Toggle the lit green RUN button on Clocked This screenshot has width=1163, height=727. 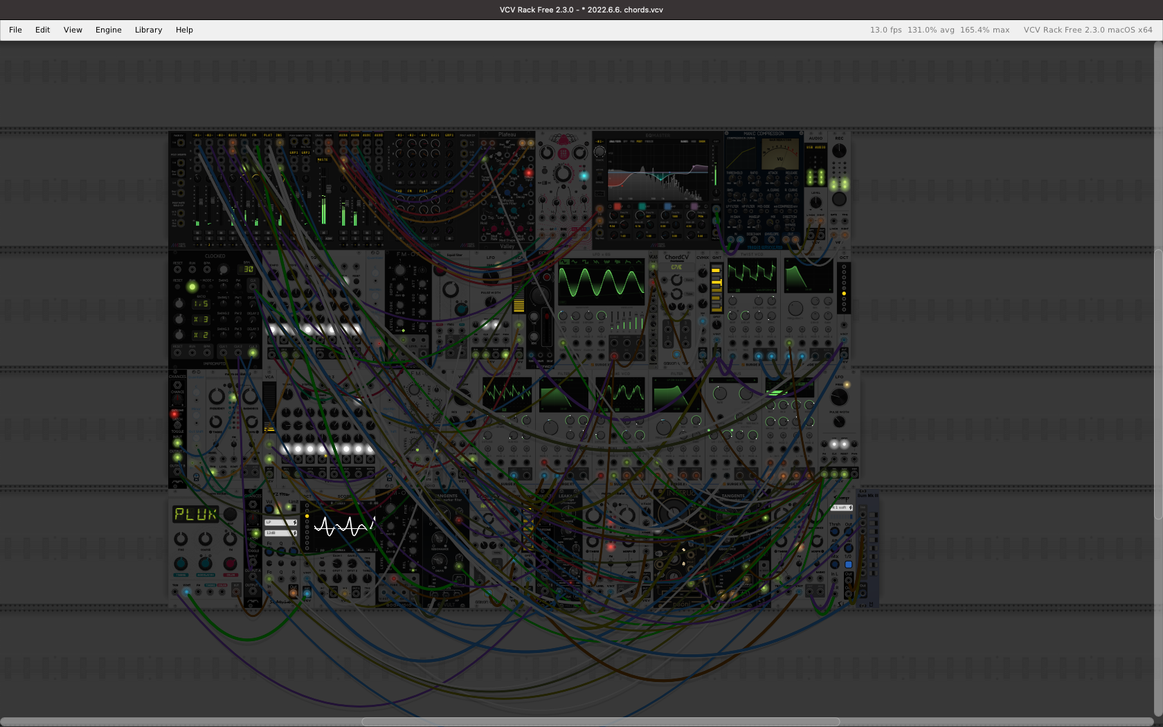(x=192, y=286)
